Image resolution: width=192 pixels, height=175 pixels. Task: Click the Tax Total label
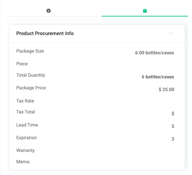point(26,112)
